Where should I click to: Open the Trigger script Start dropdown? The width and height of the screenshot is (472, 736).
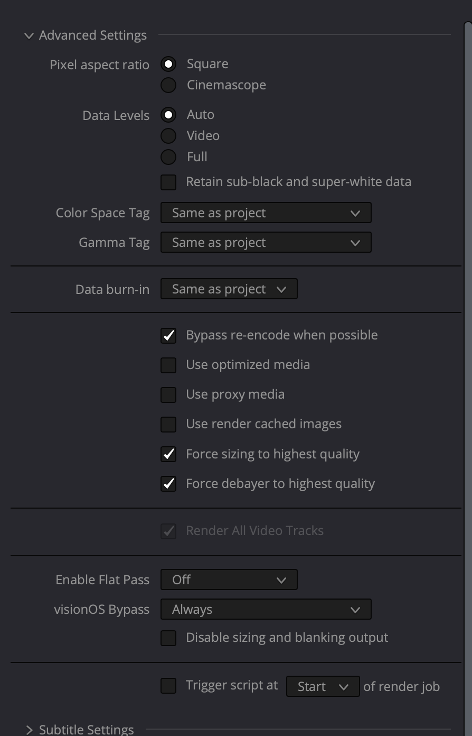tap(323, 686)
